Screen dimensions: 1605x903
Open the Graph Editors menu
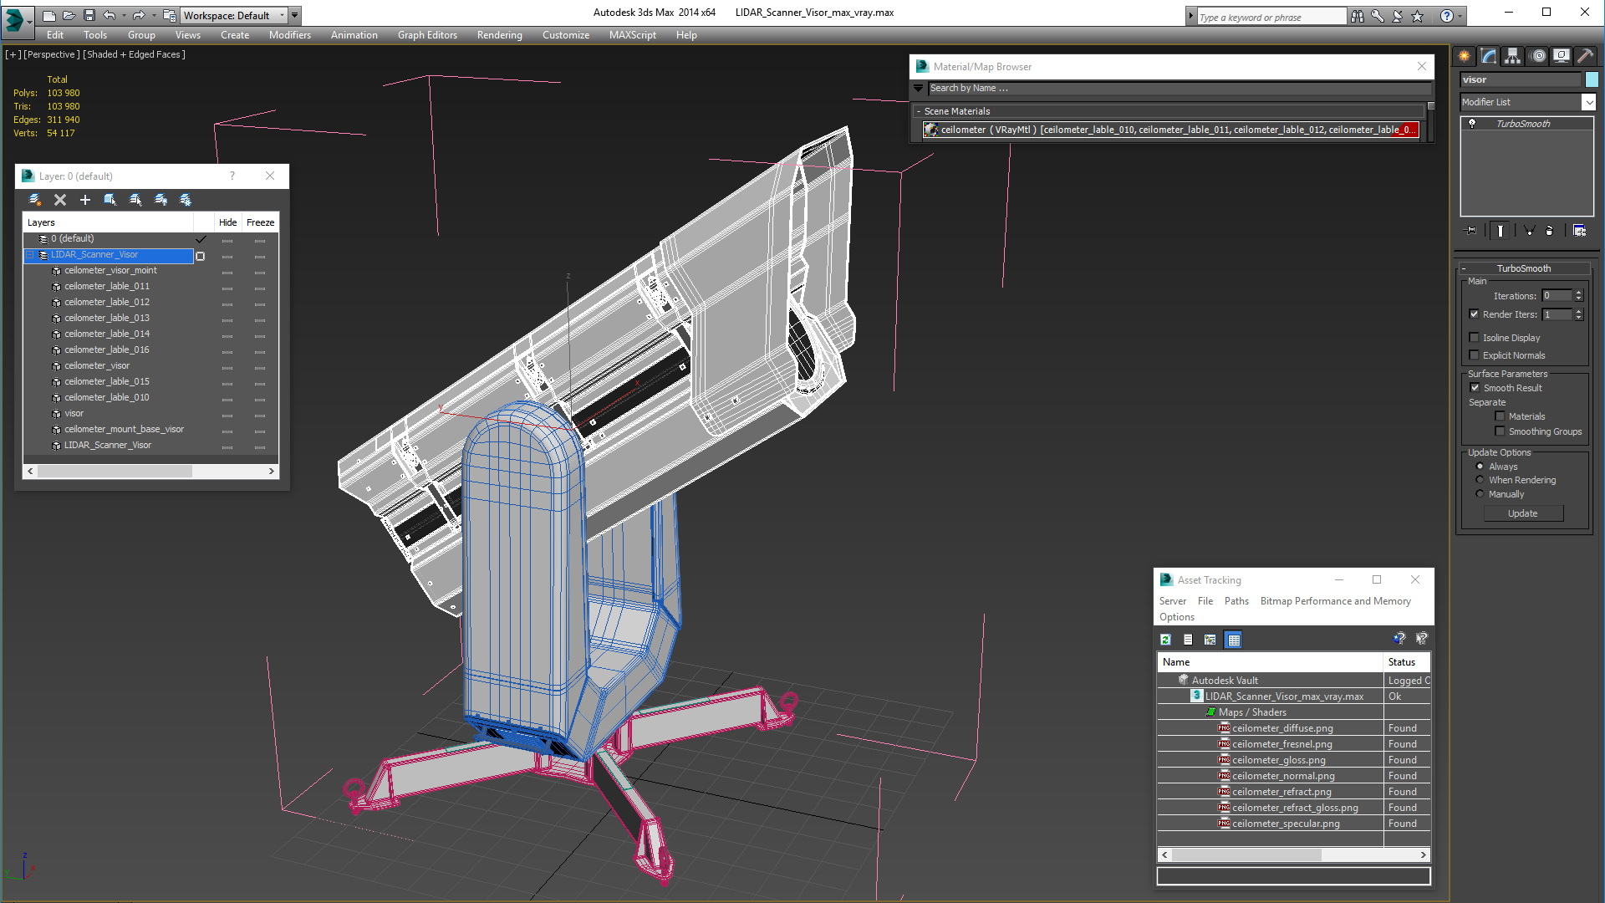(427, 35)
